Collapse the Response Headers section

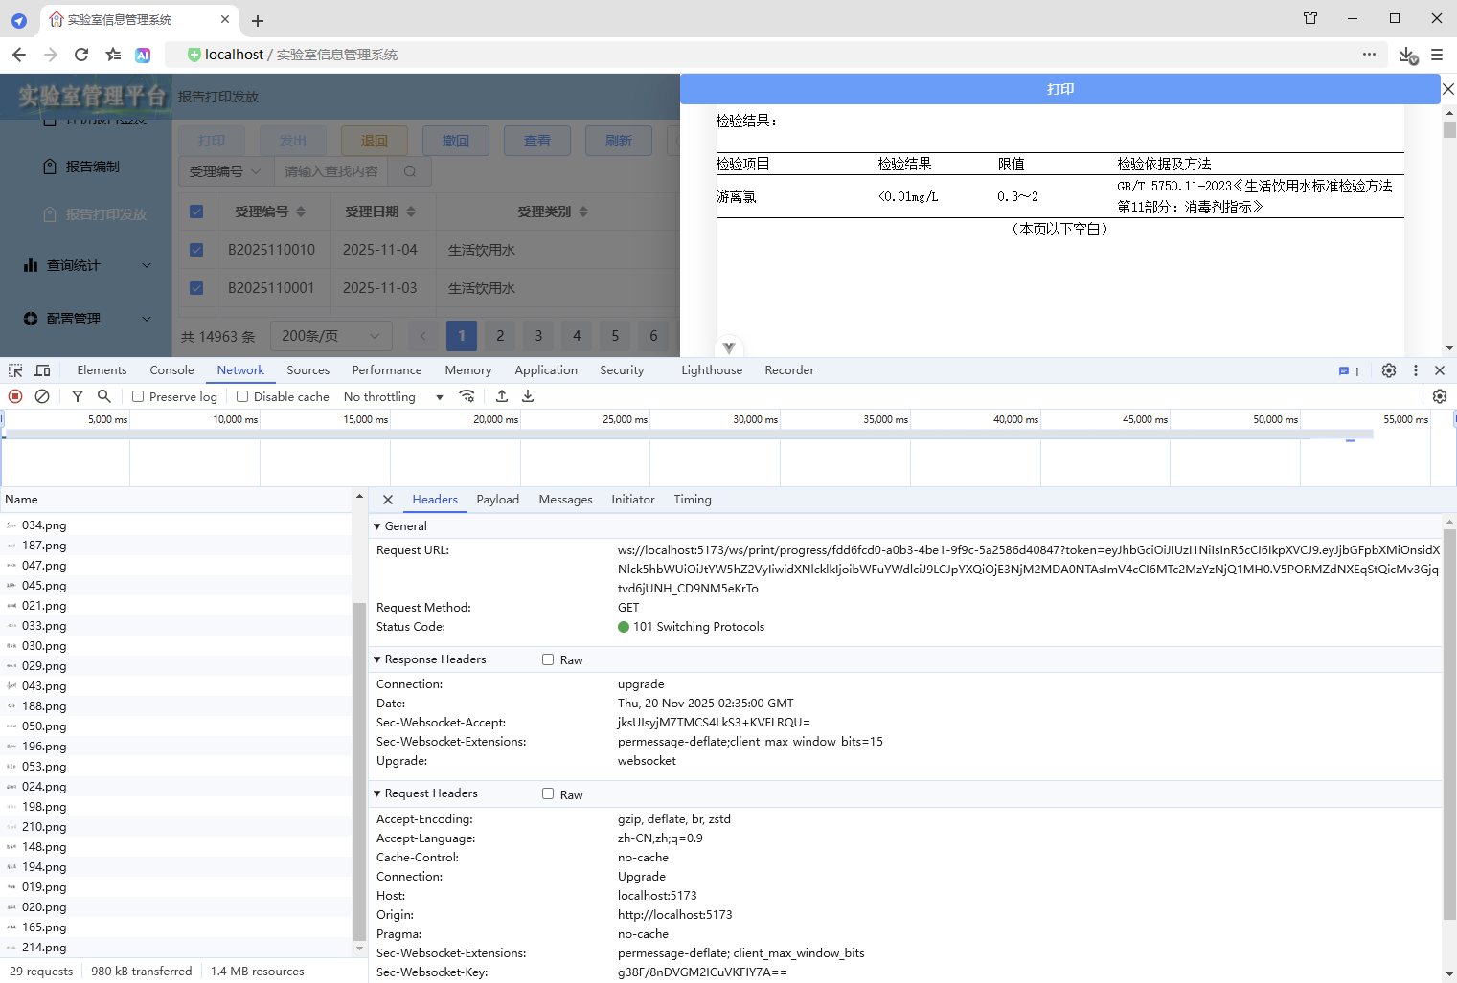[377, 659]
